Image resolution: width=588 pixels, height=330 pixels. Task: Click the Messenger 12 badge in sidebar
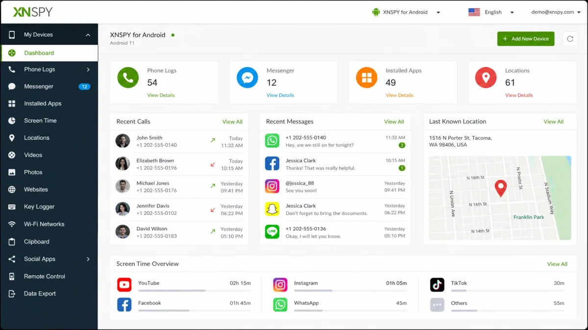point(84,87)
